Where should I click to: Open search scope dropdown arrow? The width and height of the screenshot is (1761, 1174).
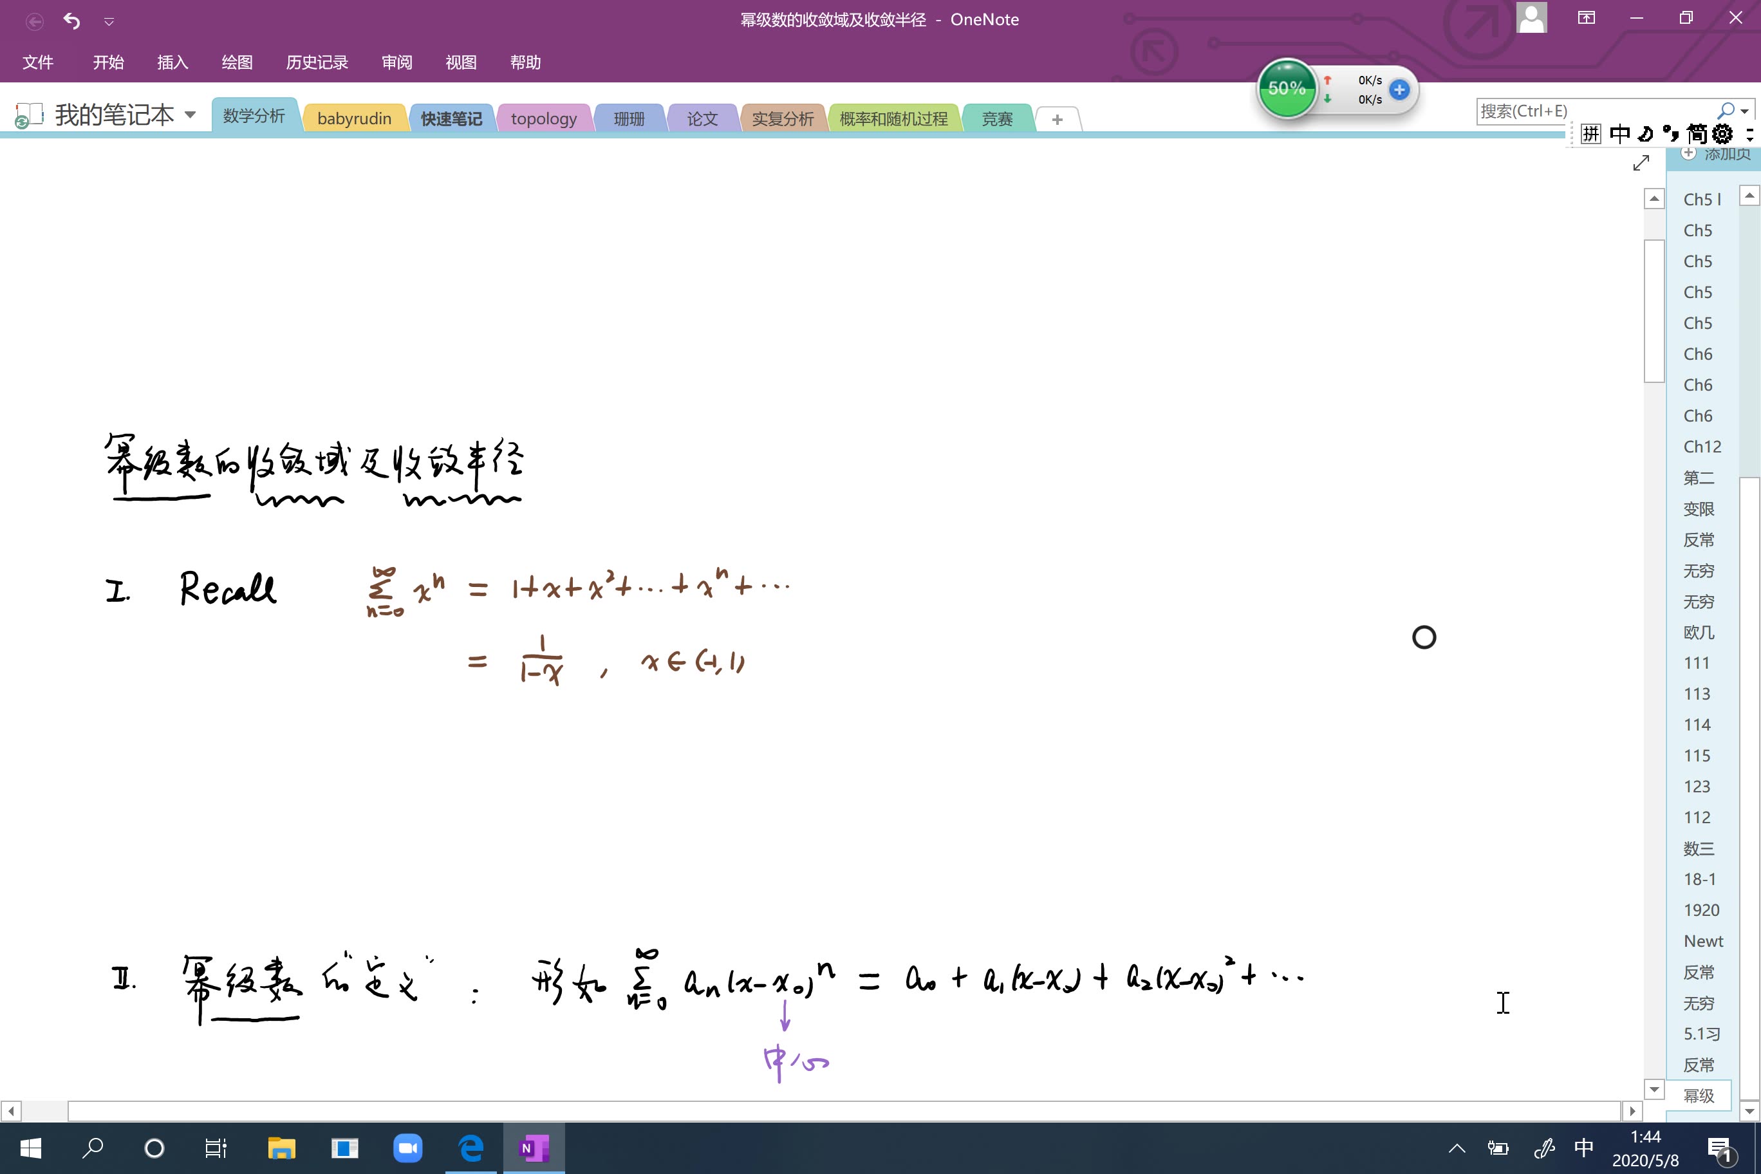(x=1744, y=111)
